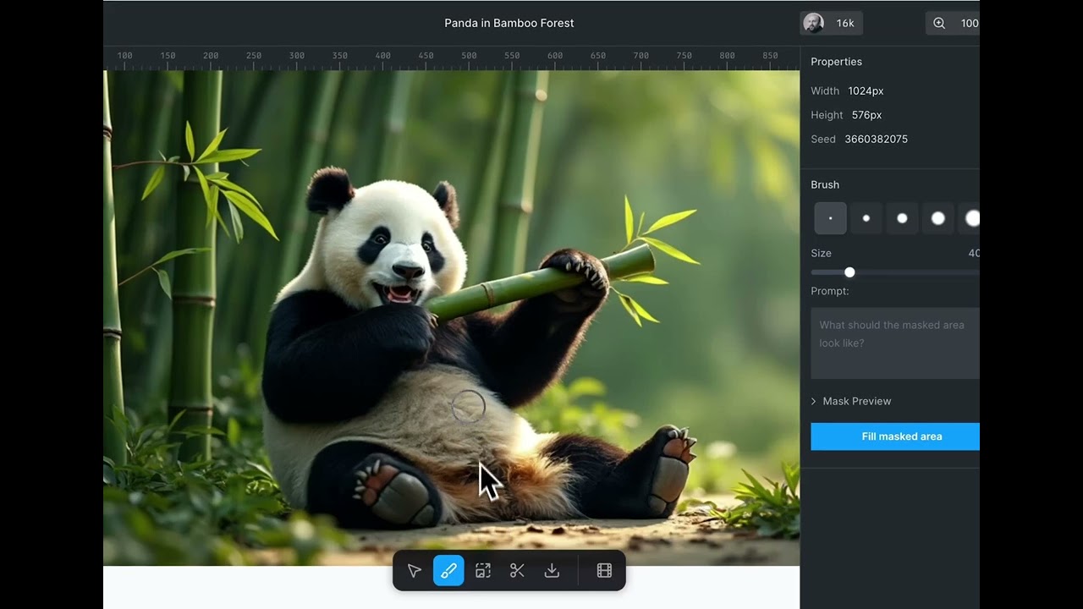The width and height of the screenshot is (1083, 609).
Task: Activate the brush inpaint tool
Action: [448, 571]
